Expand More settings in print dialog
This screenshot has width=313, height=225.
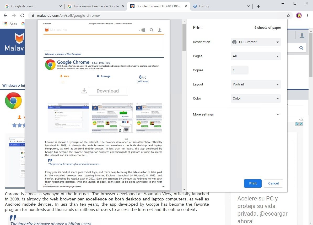point(237,114)
